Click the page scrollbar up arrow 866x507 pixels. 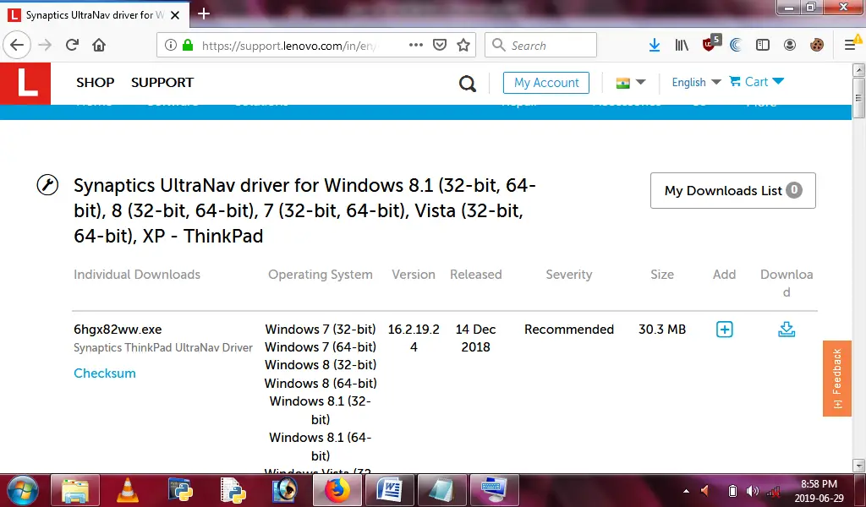pos(858,70)
